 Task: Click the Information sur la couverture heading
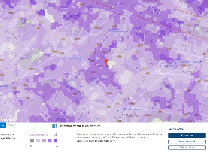coord(80,126)
